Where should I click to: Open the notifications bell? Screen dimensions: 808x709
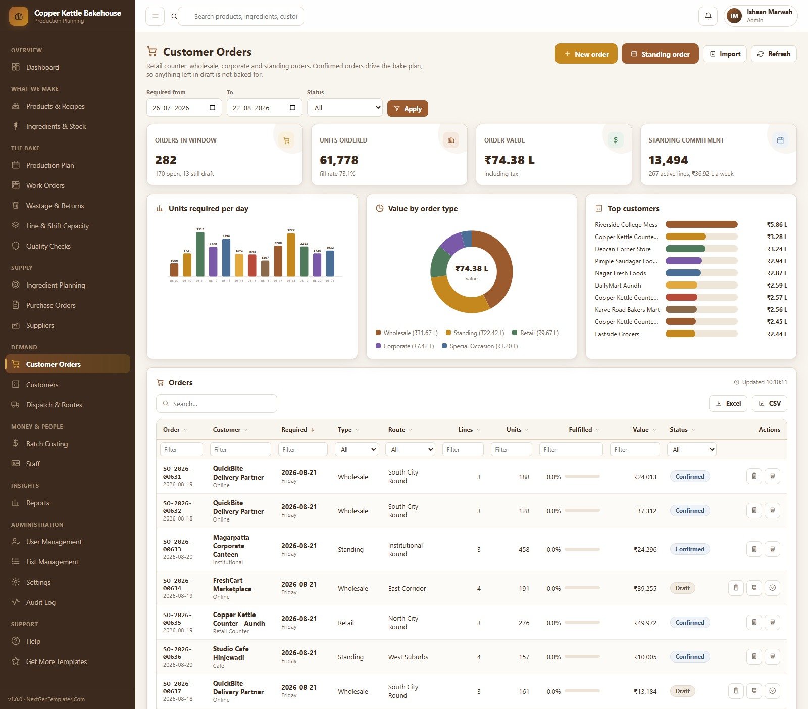click(x=708, y=16)
